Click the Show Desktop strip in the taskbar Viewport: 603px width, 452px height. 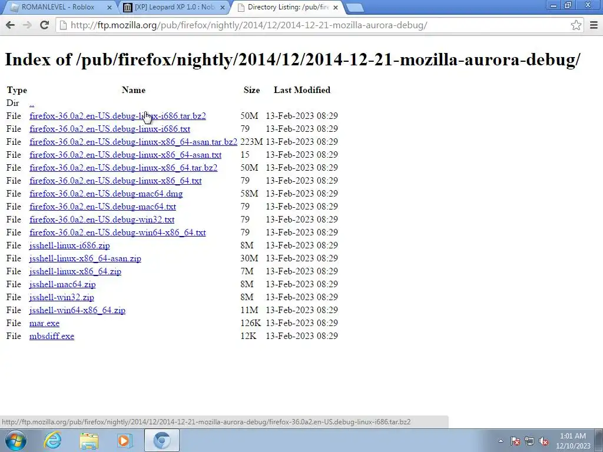click(599, 440)
